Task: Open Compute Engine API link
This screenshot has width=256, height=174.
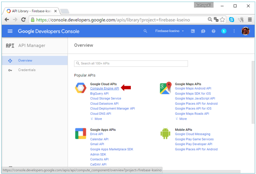Action: [104, 88]
